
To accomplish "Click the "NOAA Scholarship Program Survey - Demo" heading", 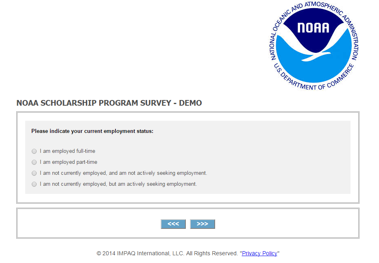I will click(x=109, y=103).
